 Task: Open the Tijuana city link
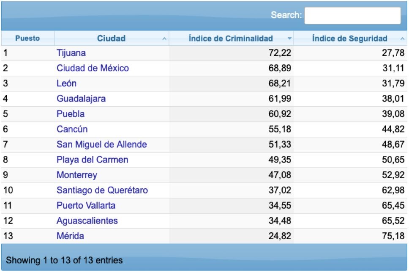click(71, 53)
